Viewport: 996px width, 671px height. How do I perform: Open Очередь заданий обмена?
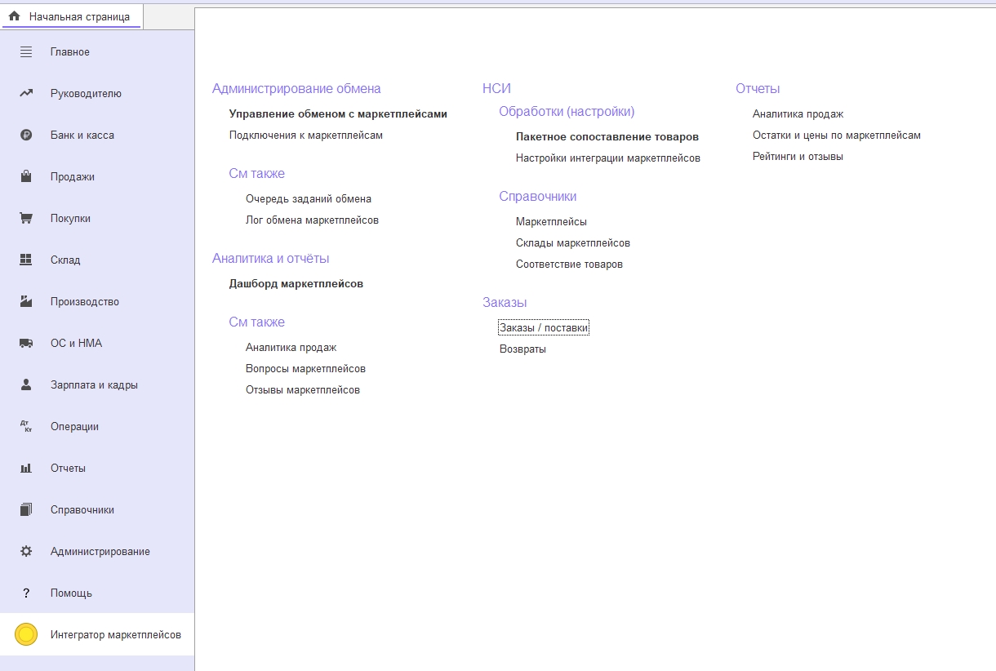(x=309, y=199)
